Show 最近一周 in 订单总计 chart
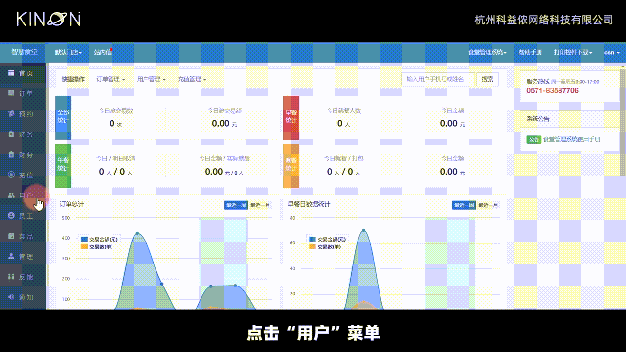Image resolution: width=626 pixels, height=352 pixels. pos(236,205)
